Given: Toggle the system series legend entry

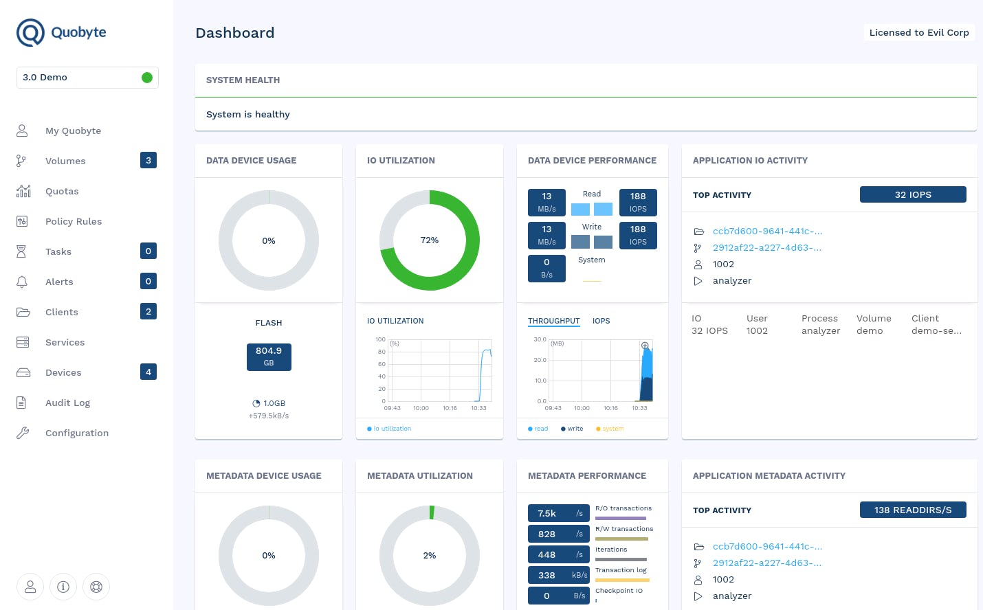Looking at the screenshot, I should (x=610, y=429).
